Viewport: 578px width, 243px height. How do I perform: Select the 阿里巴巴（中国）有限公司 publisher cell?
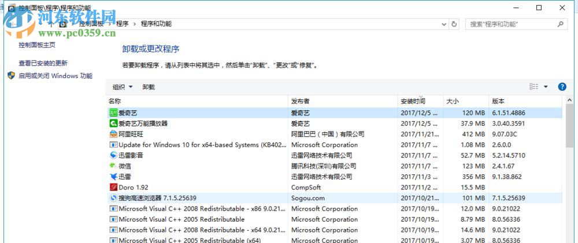pos(328,134)
